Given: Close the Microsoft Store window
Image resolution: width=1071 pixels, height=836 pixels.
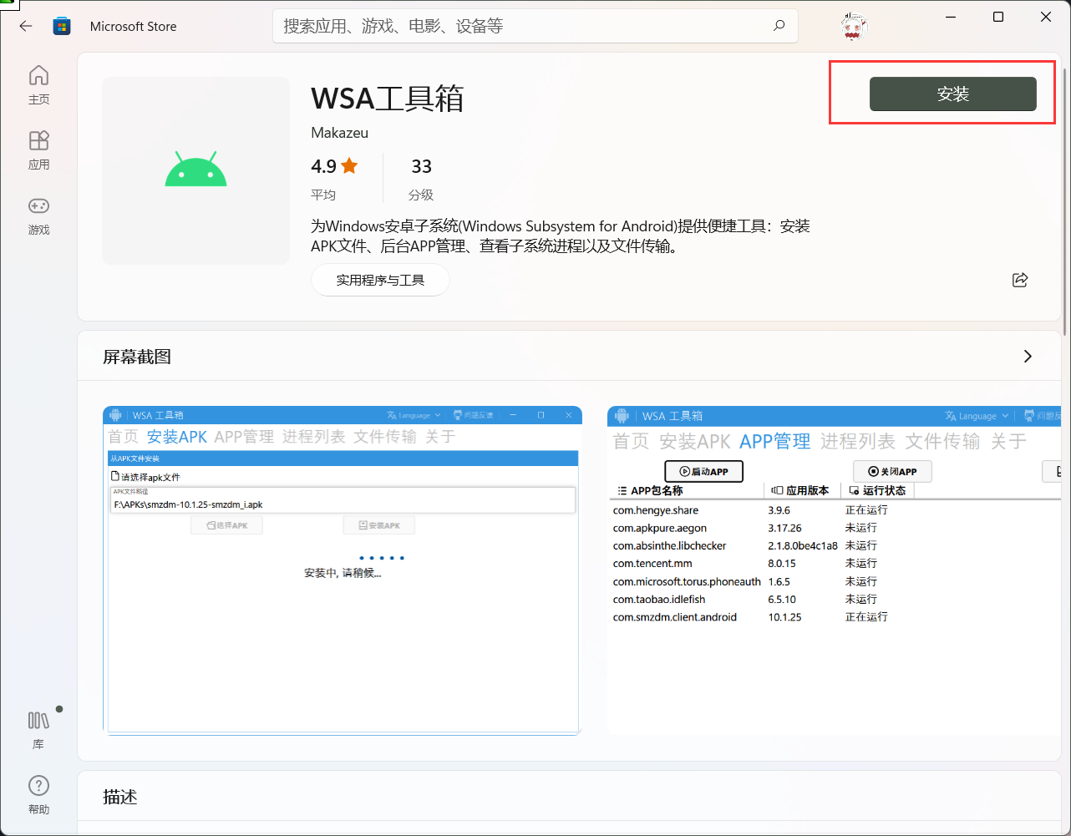Looking at the screenshot, I should pos(1046,17).
